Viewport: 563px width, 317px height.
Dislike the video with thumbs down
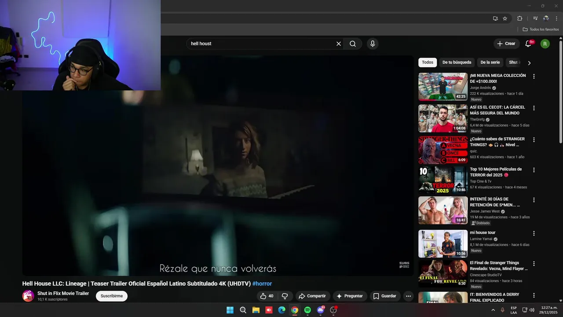pyautogui.click(x=285, y=296)
